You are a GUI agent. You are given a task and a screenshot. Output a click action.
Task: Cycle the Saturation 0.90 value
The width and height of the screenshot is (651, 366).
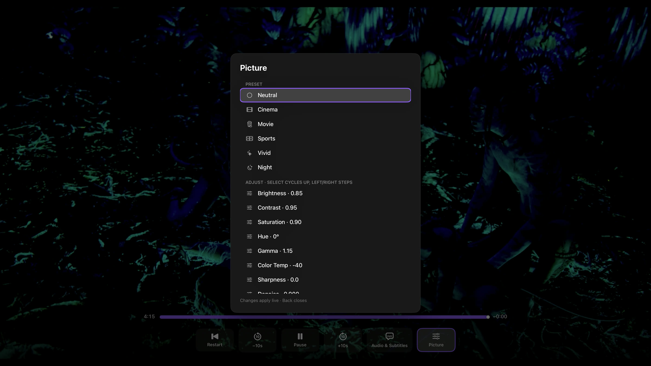[325, 222]
